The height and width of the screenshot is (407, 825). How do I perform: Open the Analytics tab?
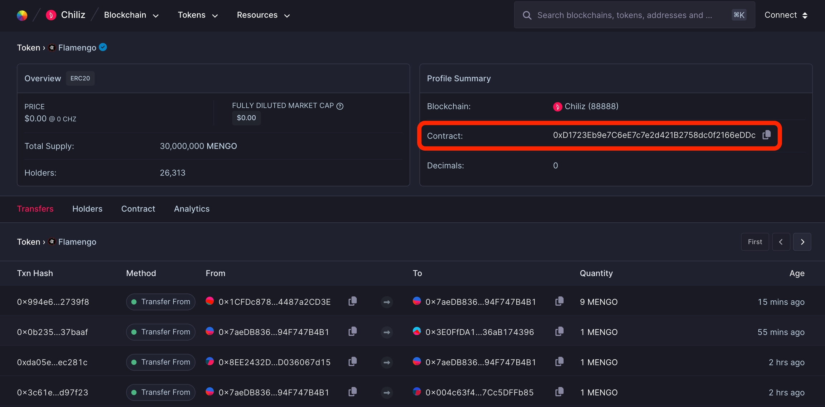tap(192, 209)
